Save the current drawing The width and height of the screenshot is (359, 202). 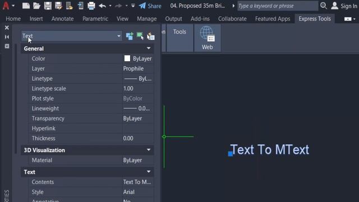48,6
